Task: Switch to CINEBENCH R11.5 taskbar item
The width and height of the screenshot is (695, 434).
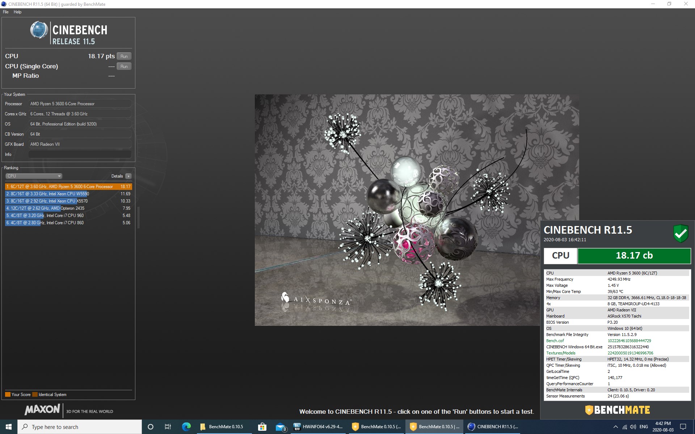Action: coord(493,427)
